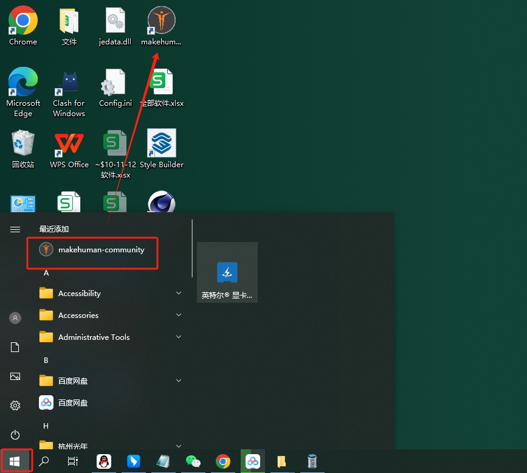
Task: Open Task View in the taskbar
Action: (72, 461)
